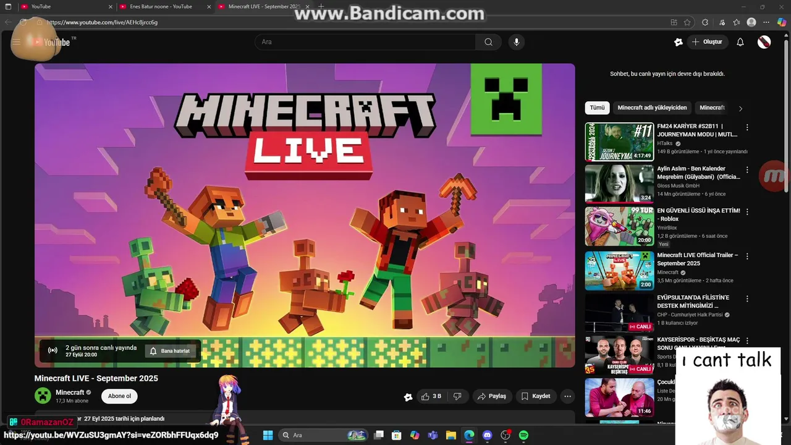Open more actions menu beside Kaydet

point(567,396)
